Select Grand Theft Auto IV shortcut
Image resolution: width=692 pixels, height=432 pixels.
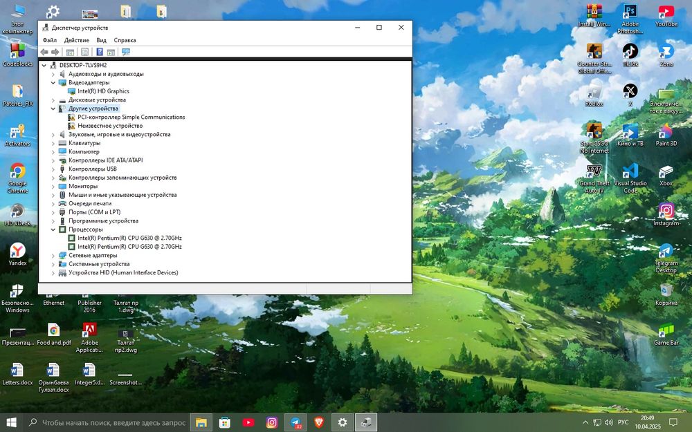[594, 178]
